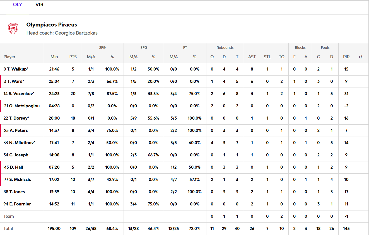The width and height of the screenshot is (369, 235).
Task: Click the Player column header
Action: tap(9, 57)
